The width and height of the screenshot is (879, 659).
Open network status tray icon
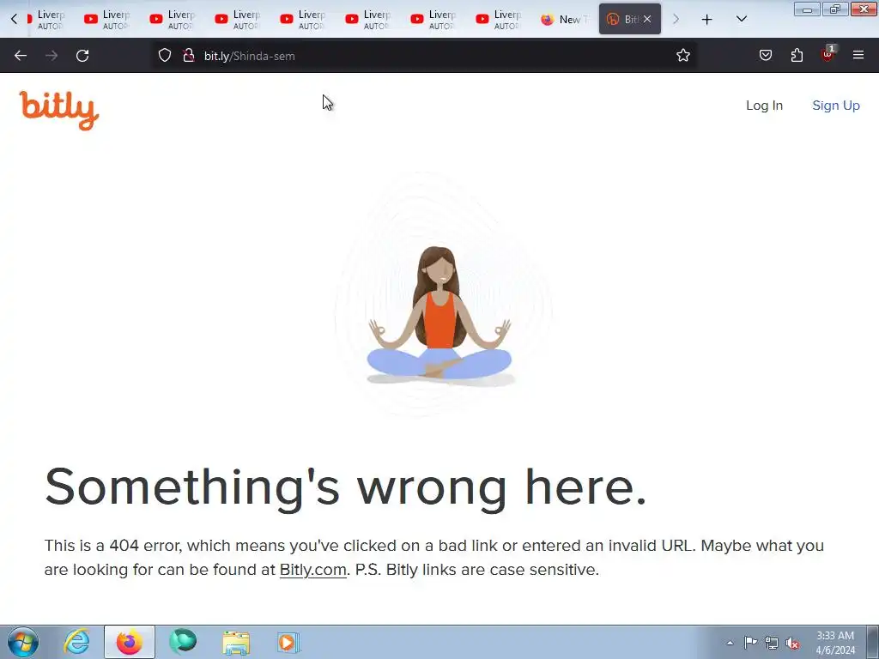coord(772,643)
